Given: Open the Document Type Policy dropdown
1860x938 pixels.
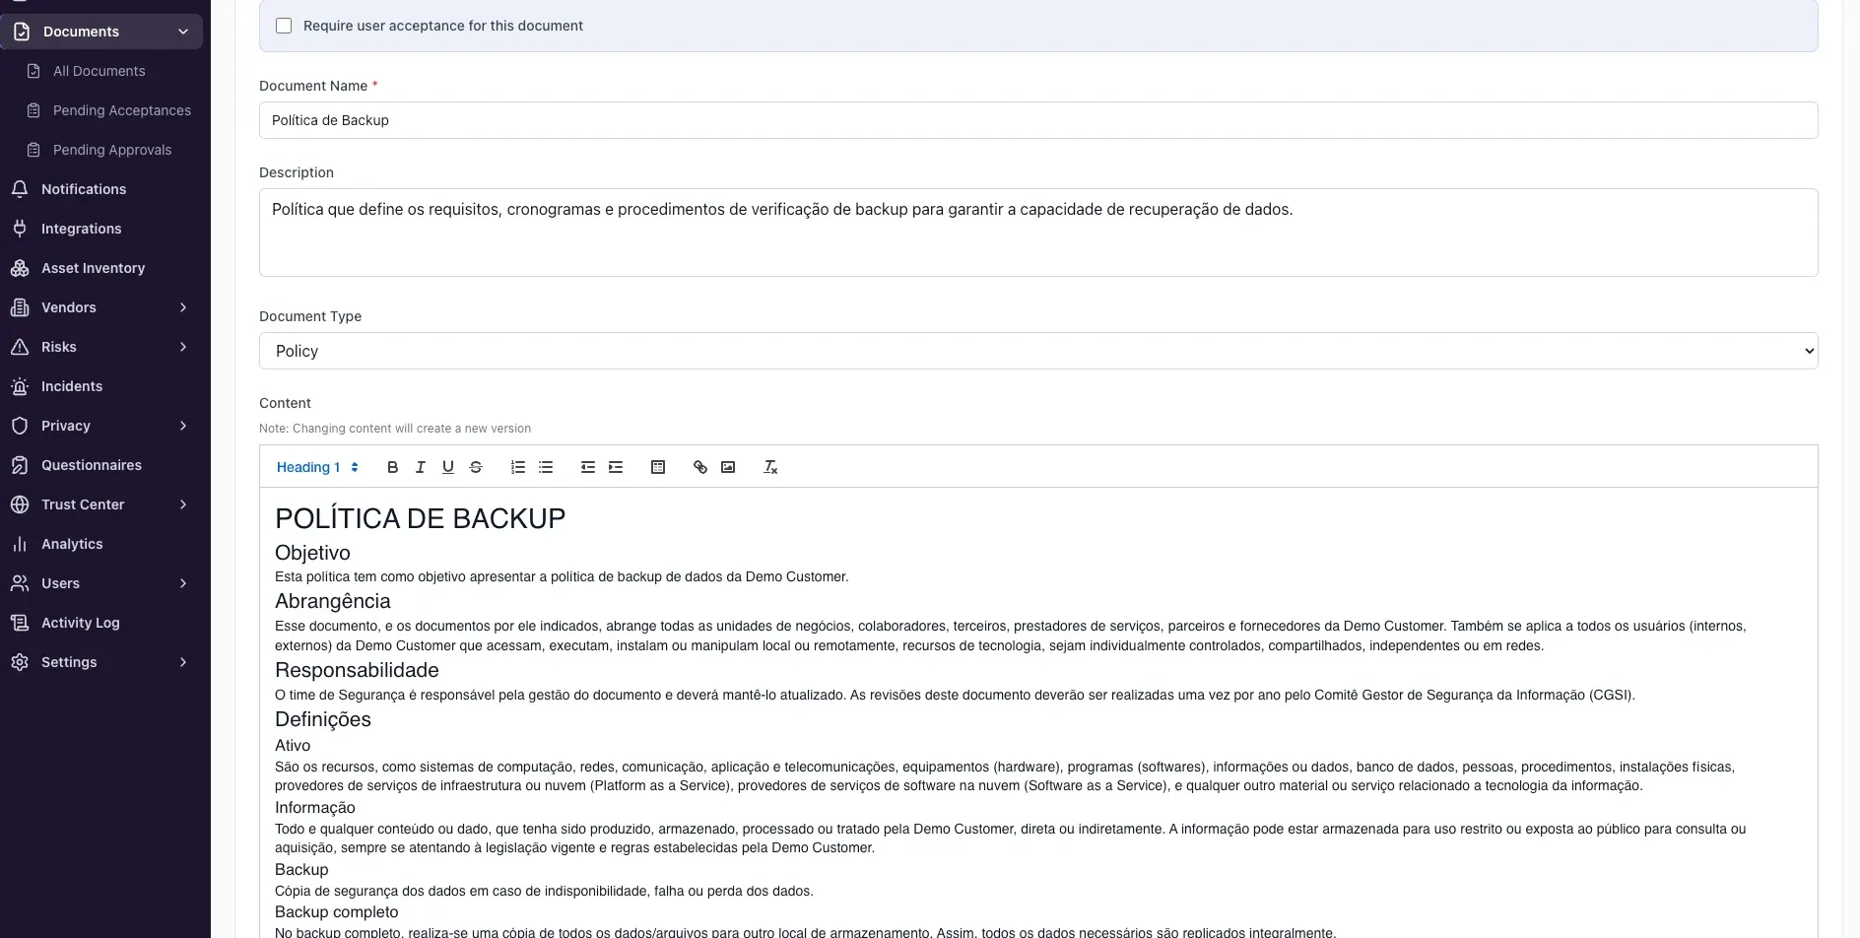Looking at the screenshot, I should (1038, 351).
